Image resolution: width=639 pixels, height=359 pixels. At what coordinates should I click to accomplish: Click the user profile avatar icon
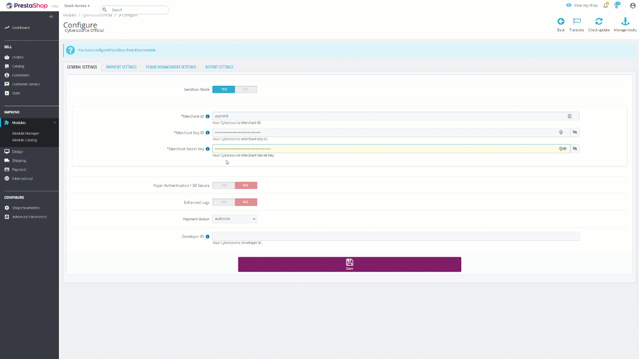click(633, 5)
